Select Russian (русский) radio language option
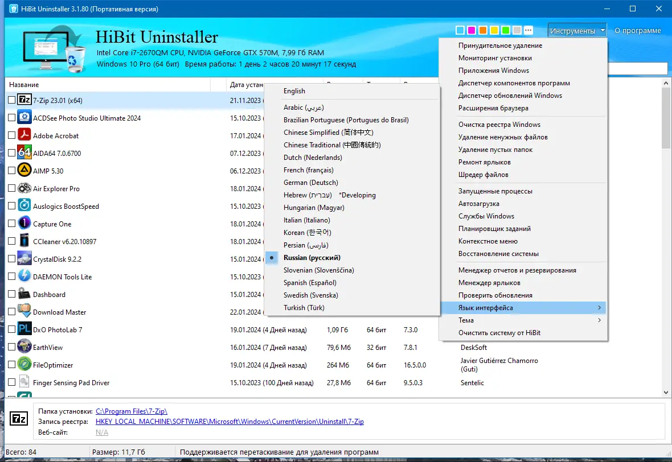This screenshot has width=672, height=462. pos(353,257)
